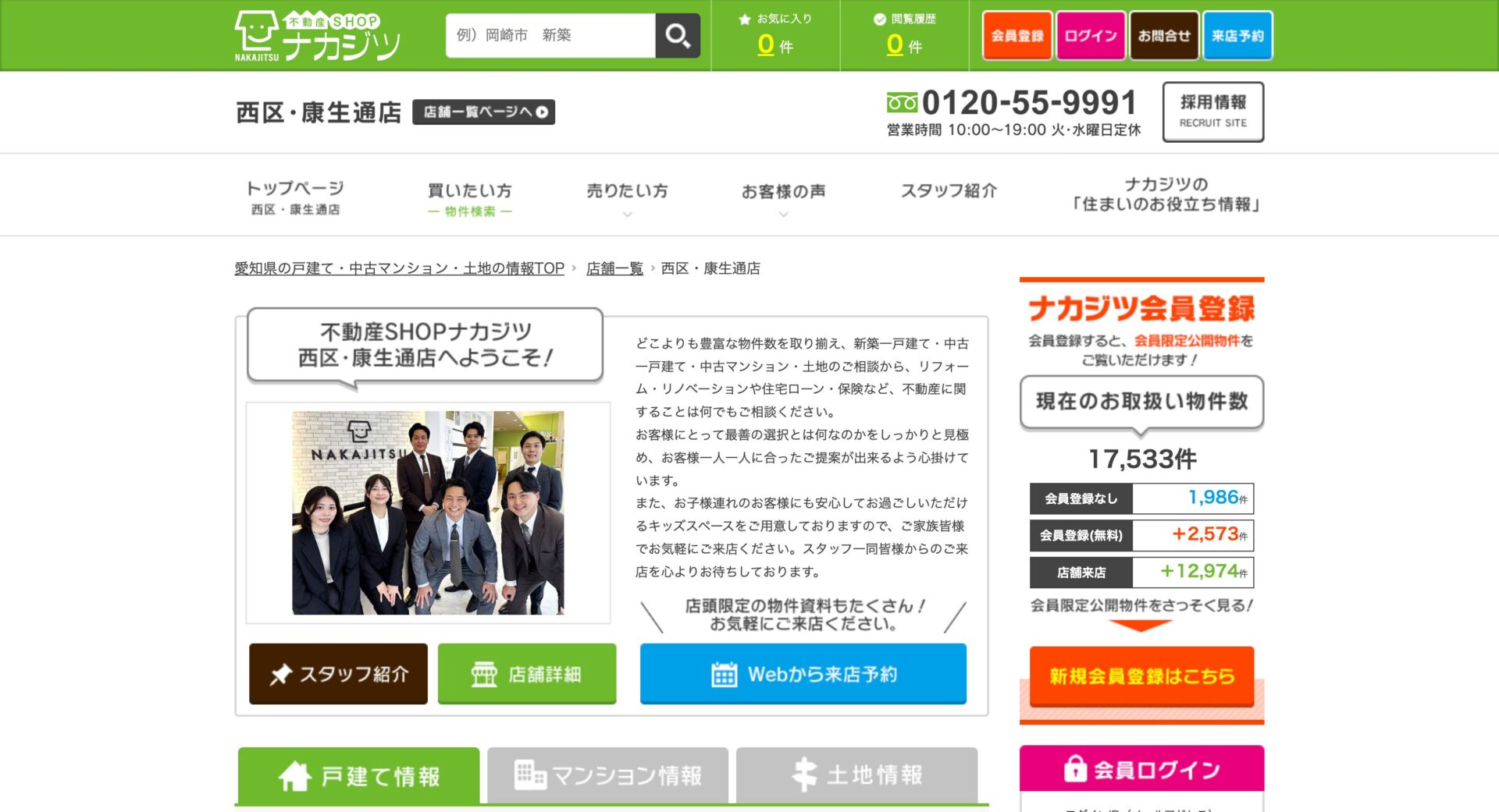Go to スタッフ紹介 in navigation bar
The image size is (1499, 812).
[949, 191]
